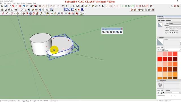This screenshot has width=181, height=102.
Task: Select the Push/Pull tool
Action: click(24, 14)
